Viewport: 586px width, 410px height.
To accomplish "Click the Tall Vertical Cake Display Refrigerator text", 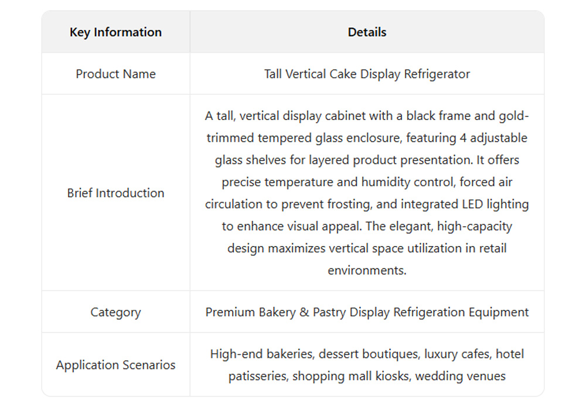I will point(367,74).
